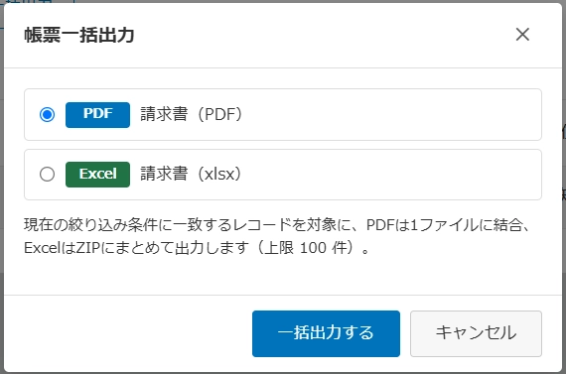Select the 請求書（xlsx） radio button
The width and height of the screenshot is (566, 374).
(47, 175)
